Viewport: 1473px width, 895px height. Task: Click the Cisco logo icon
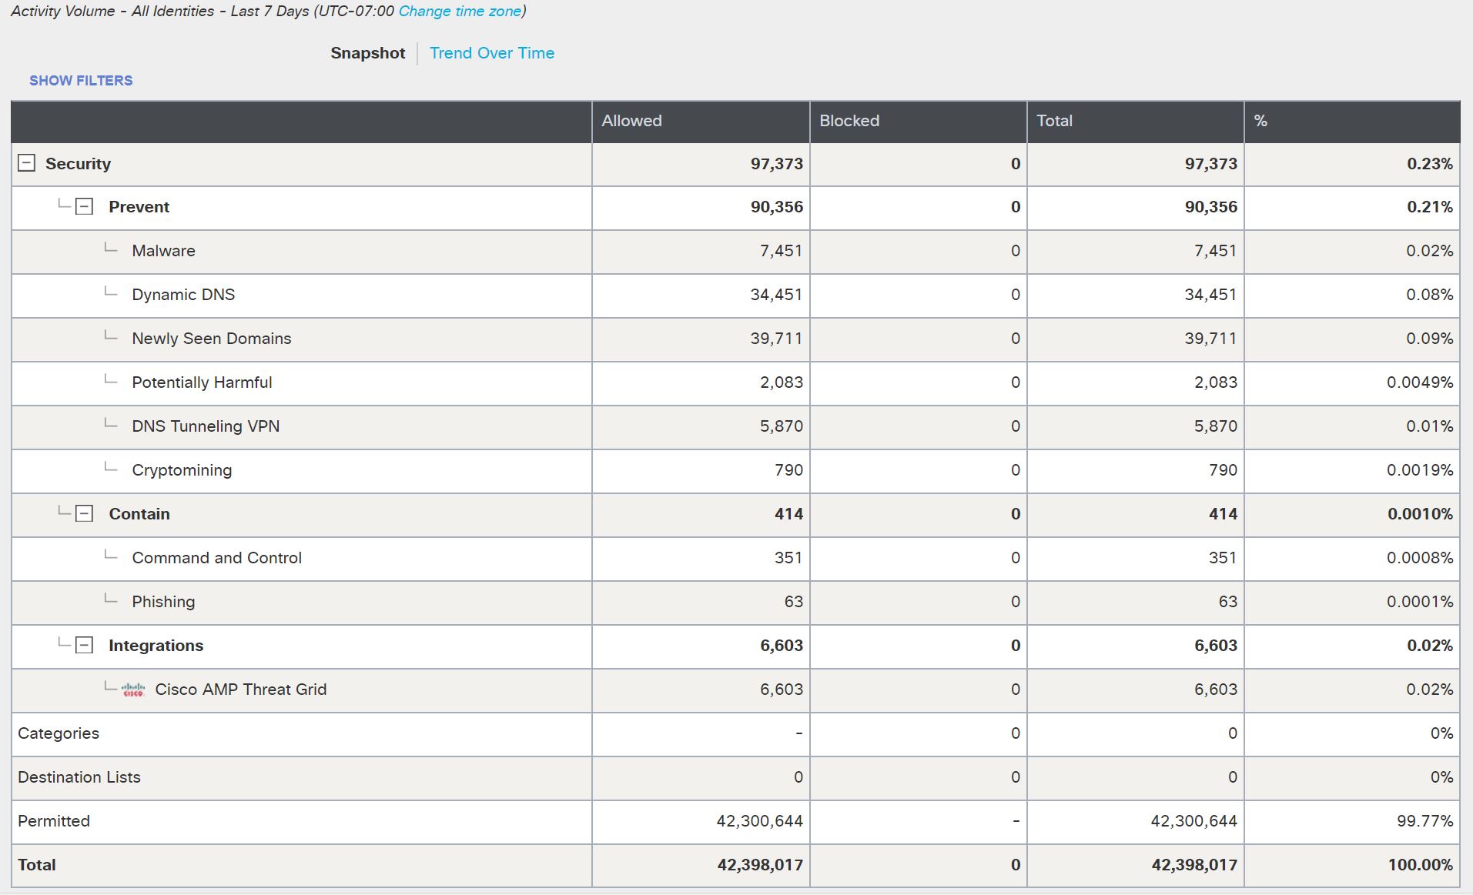(x=133, y=690)
